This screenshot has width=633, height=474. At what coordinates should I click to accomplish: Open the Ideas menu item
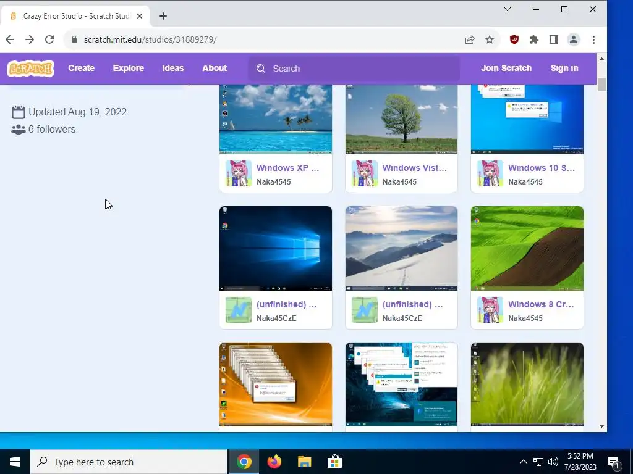pos(173,68)
